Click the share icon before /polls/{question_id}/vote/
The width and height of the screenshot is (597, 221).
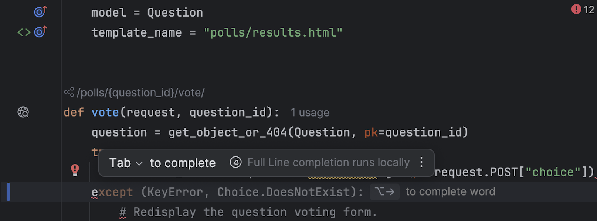[69, 92]
